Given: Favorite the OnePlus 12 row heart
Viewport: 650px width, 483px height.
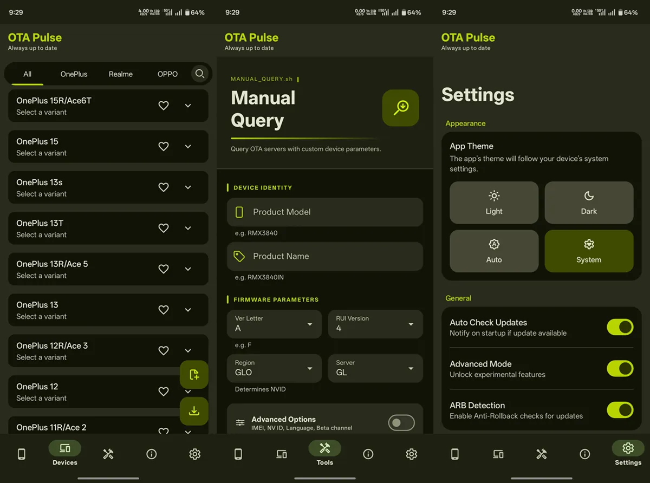Looking at the screenshot, I should 164,391.
